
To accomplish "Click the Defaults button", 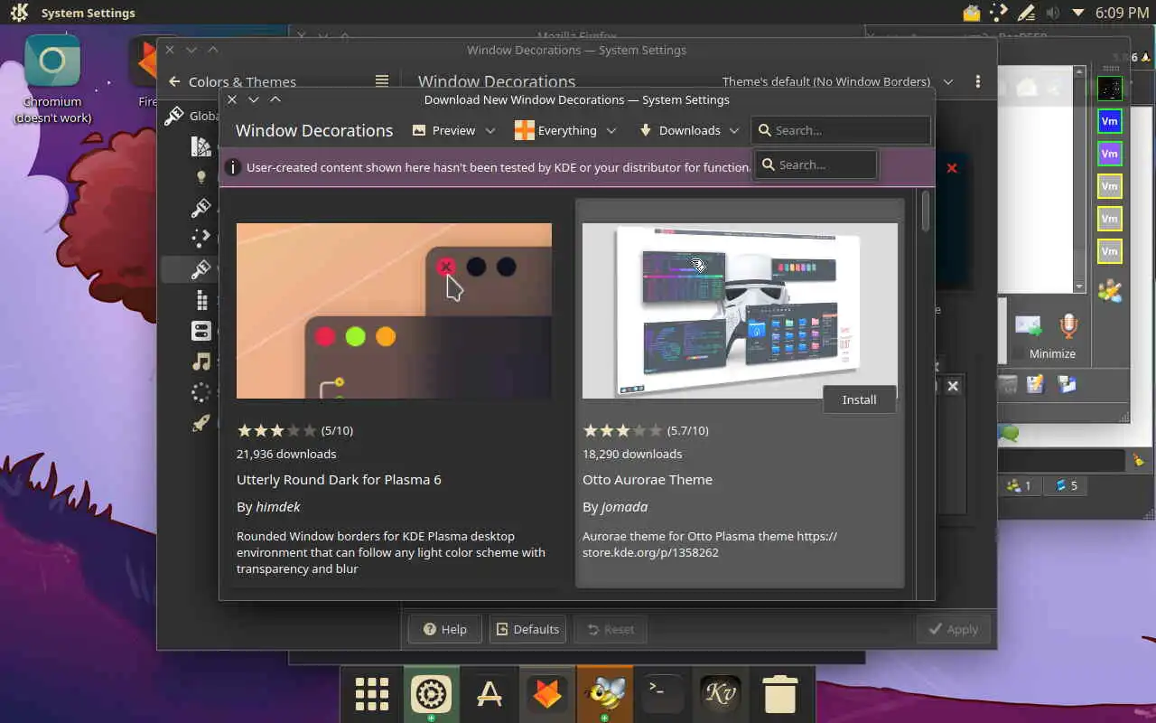I will 527,629.
